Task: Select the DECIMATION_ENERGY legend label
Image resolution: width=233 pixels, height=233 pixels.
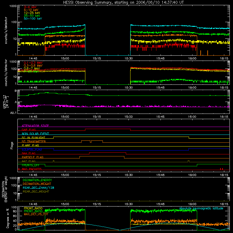Action: tap(37, 180)
